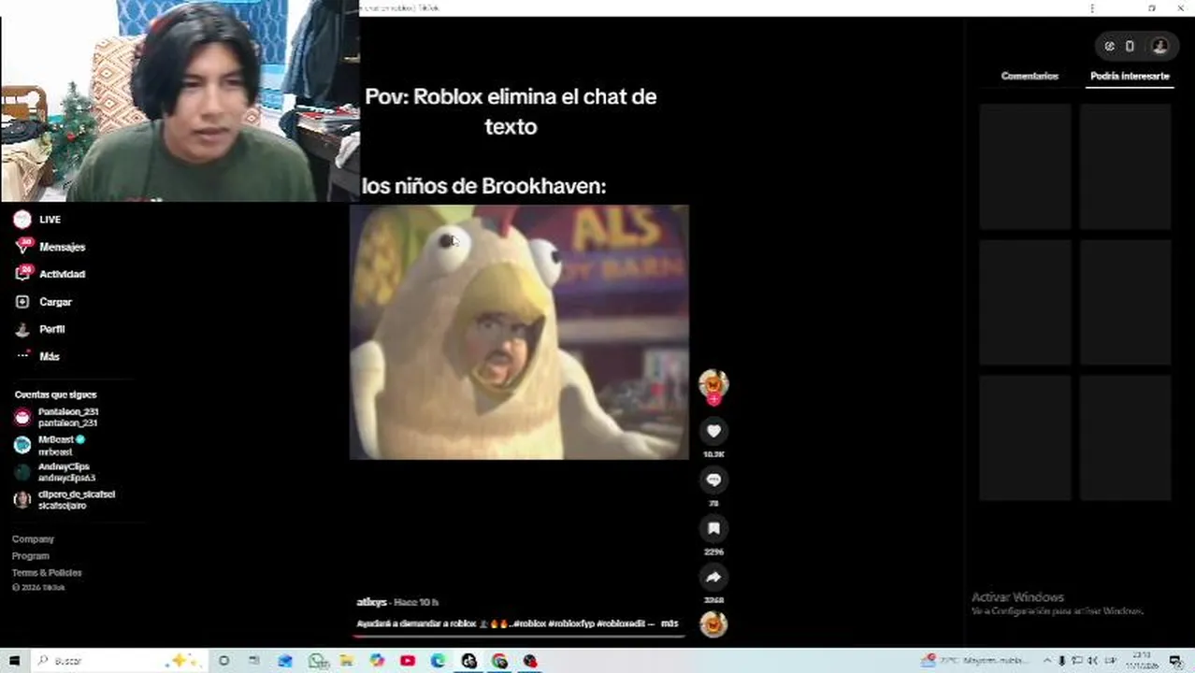Open the top-right suggested video placeholder
This screenshot has height=673, width=1195.
[1126, 166]
